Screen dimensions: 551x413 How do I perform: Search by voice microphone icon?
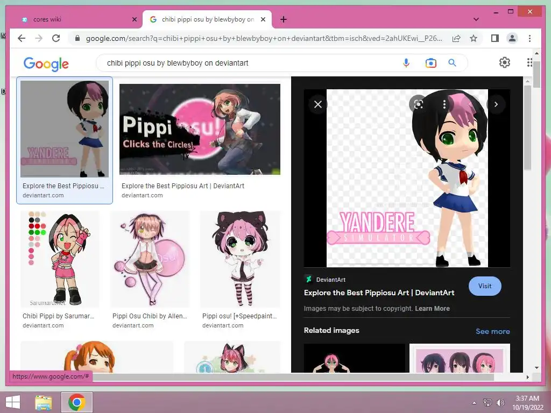tap(406, 63)
